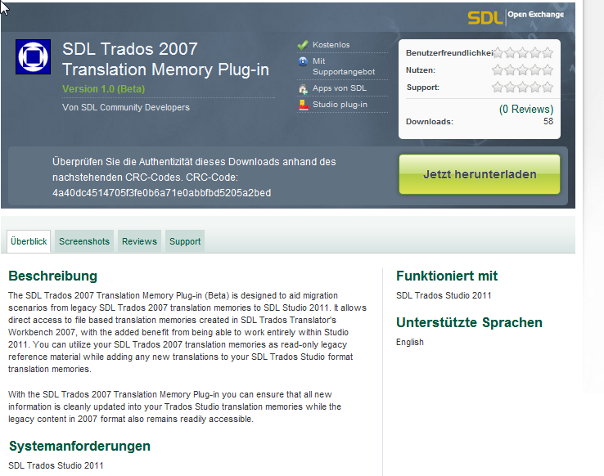The height and width of the screenshot is (476, 604).
Task: Click the CRC code 4a40dc4514705f3fe0b6a71e0abbfbd5205a2bed
Action: coord(162,193)
